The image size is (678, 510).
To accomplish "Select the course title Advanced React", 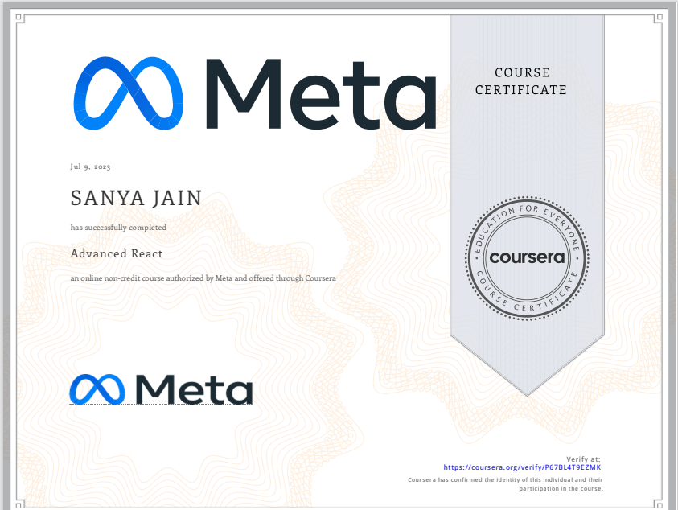I will [117, 253].
